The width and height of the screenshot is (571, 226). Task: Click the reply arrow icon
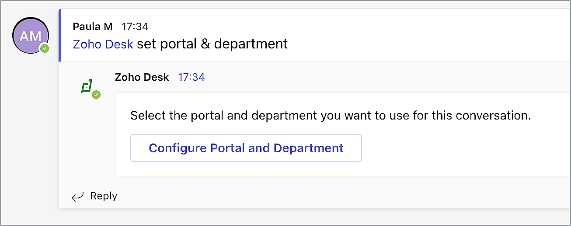point(77,197)
